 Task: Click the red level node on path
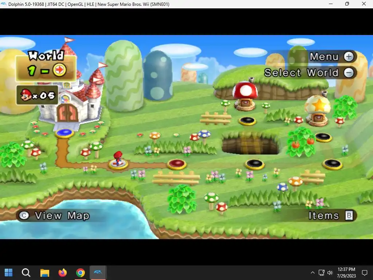[177, 164]
